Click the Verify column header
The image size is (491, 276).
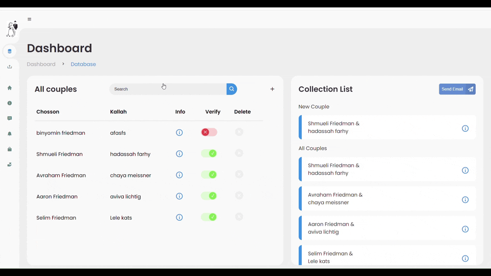[213, 112]
